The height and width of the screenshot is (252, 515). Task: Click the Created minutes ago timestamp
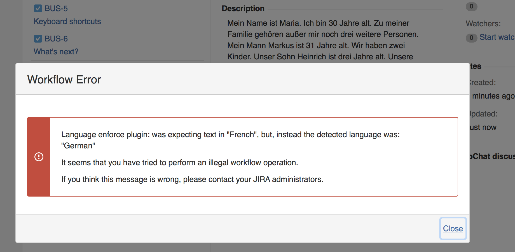click(493, 96)
